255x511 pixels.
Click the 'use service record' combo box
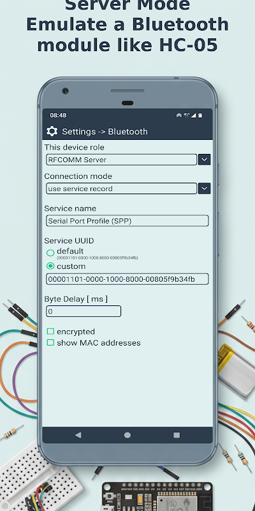point(121,188)
